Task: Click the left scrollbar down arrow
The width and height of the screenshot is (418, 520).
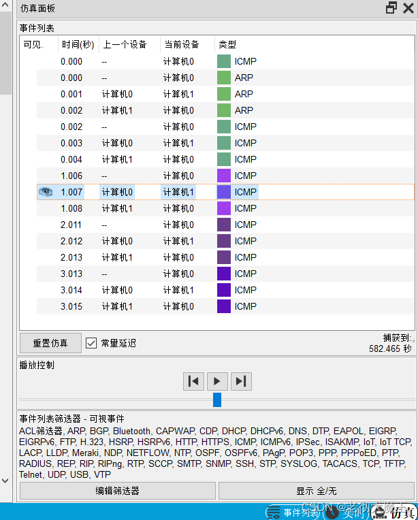Action: coord(5,481)
